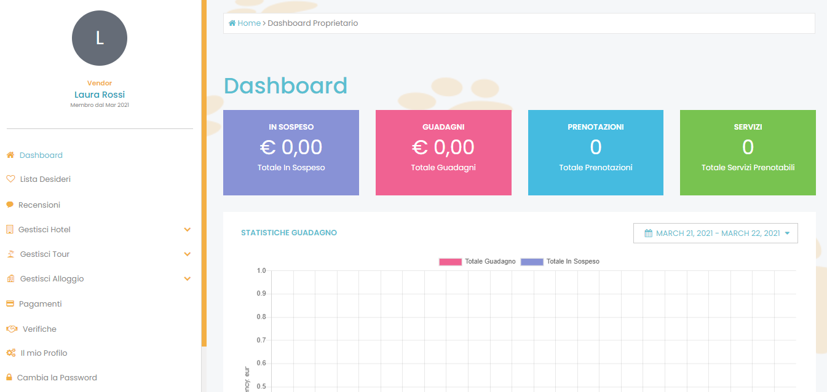This screenshot has height=392, width=827.
Task: Expand the Gestisci Tour submenu chevron
Action: pos(188,254)
